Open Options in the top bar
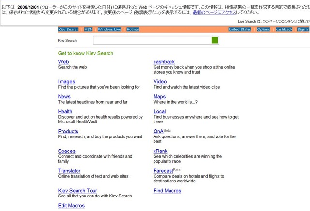Screen dimensions: 310x211 point(263,30)
